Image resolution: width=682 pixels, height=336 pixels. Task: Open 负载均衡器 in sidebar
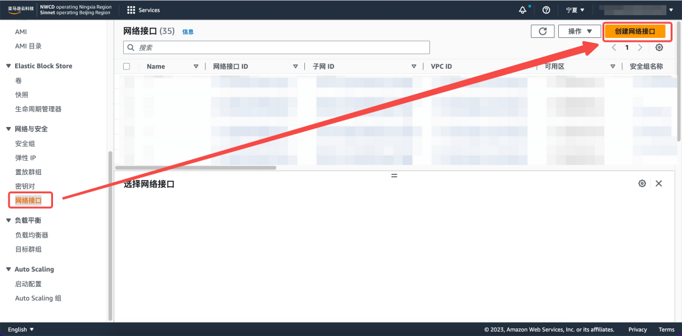point(32,236)
